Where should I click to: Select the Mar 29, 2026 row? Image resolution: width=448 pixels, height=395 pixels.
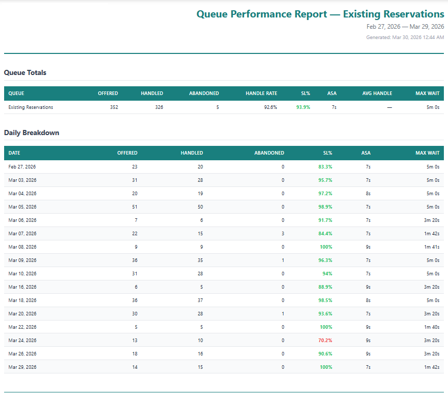tap(22, 367)
